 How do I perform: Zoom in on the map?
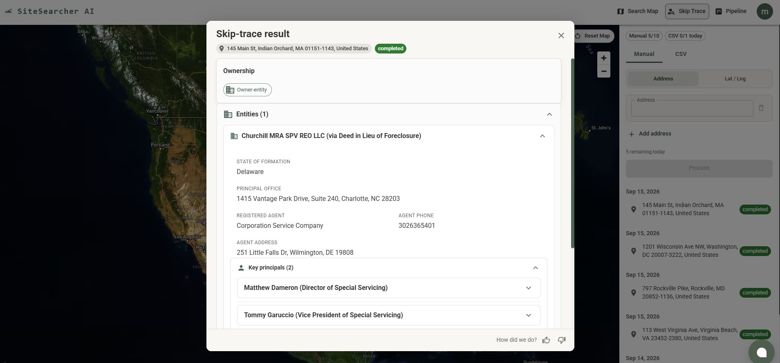(x=603, y=58)
